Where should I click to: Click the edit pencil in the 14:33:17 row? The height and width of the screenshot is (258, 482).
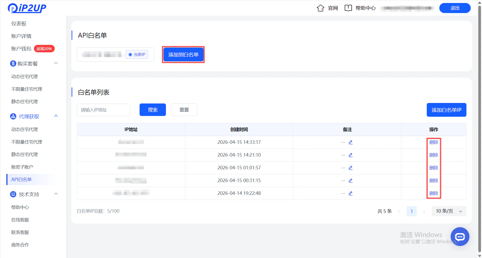(x=350, y=142)
